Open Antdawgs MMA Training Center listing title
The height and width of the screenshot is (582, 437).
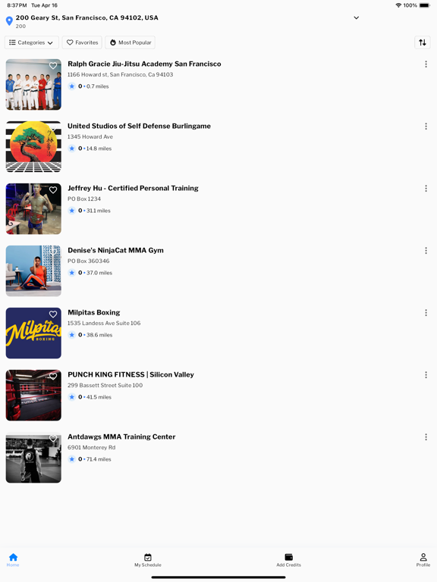pos(121,436)
